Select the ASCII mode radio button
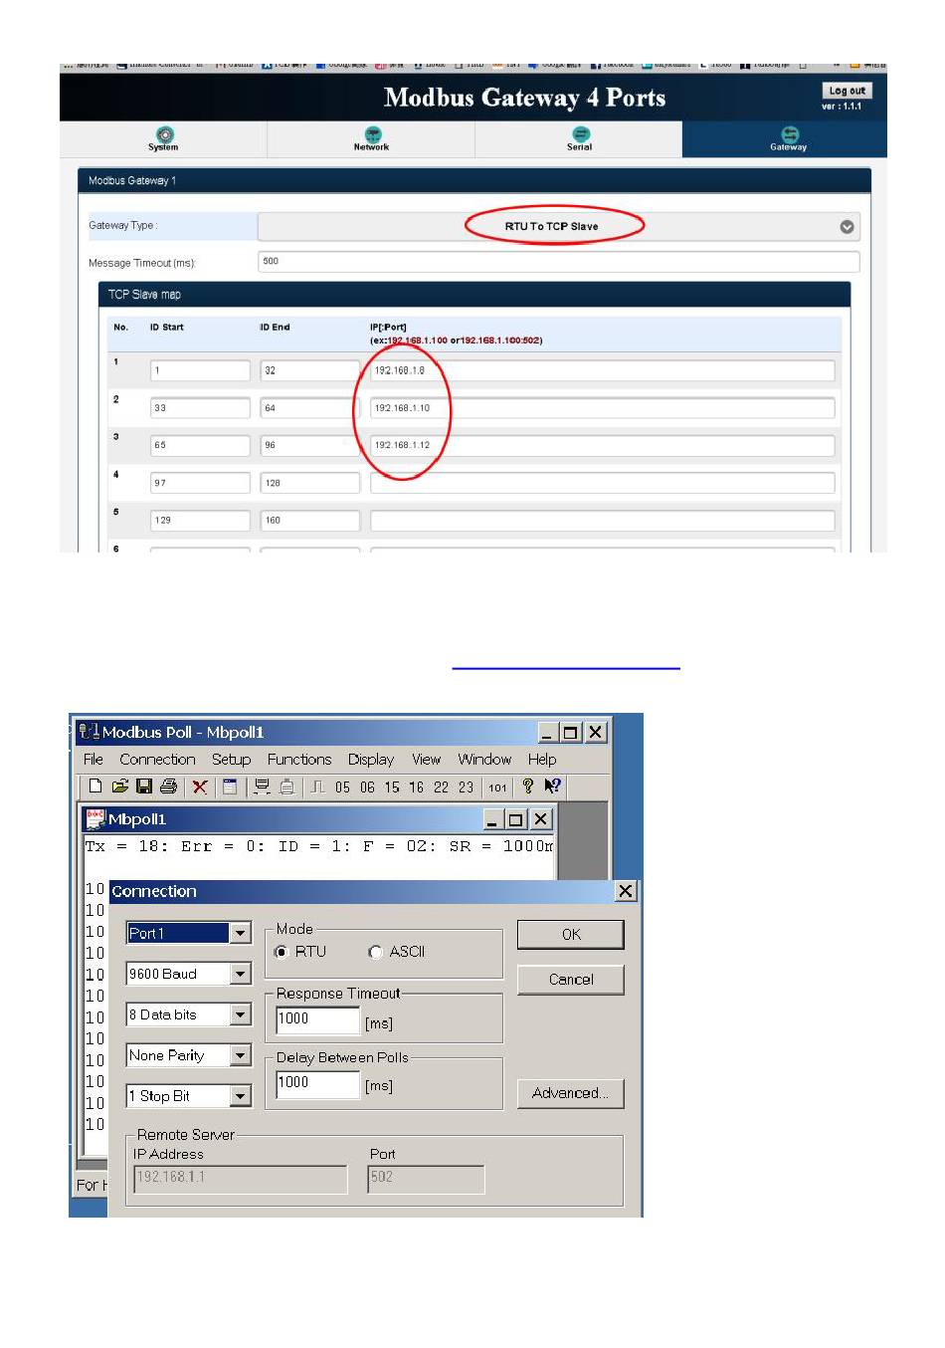This screenshot has height=1348, width=945. click(375, 952)
